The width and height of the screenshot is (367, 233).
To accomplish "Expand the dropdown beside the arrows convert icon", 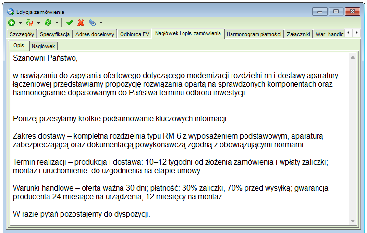I will coord(38,23).
